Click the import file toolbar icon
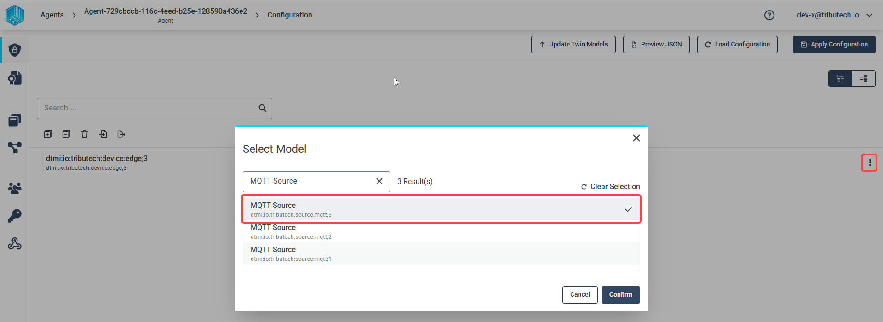Screen dimensions: 883x322 (x=103, y=134)
